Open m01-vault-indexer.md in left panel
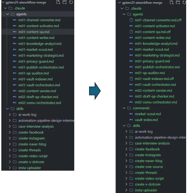Screen dimensions: 188x193 click(x=36, y=79)
